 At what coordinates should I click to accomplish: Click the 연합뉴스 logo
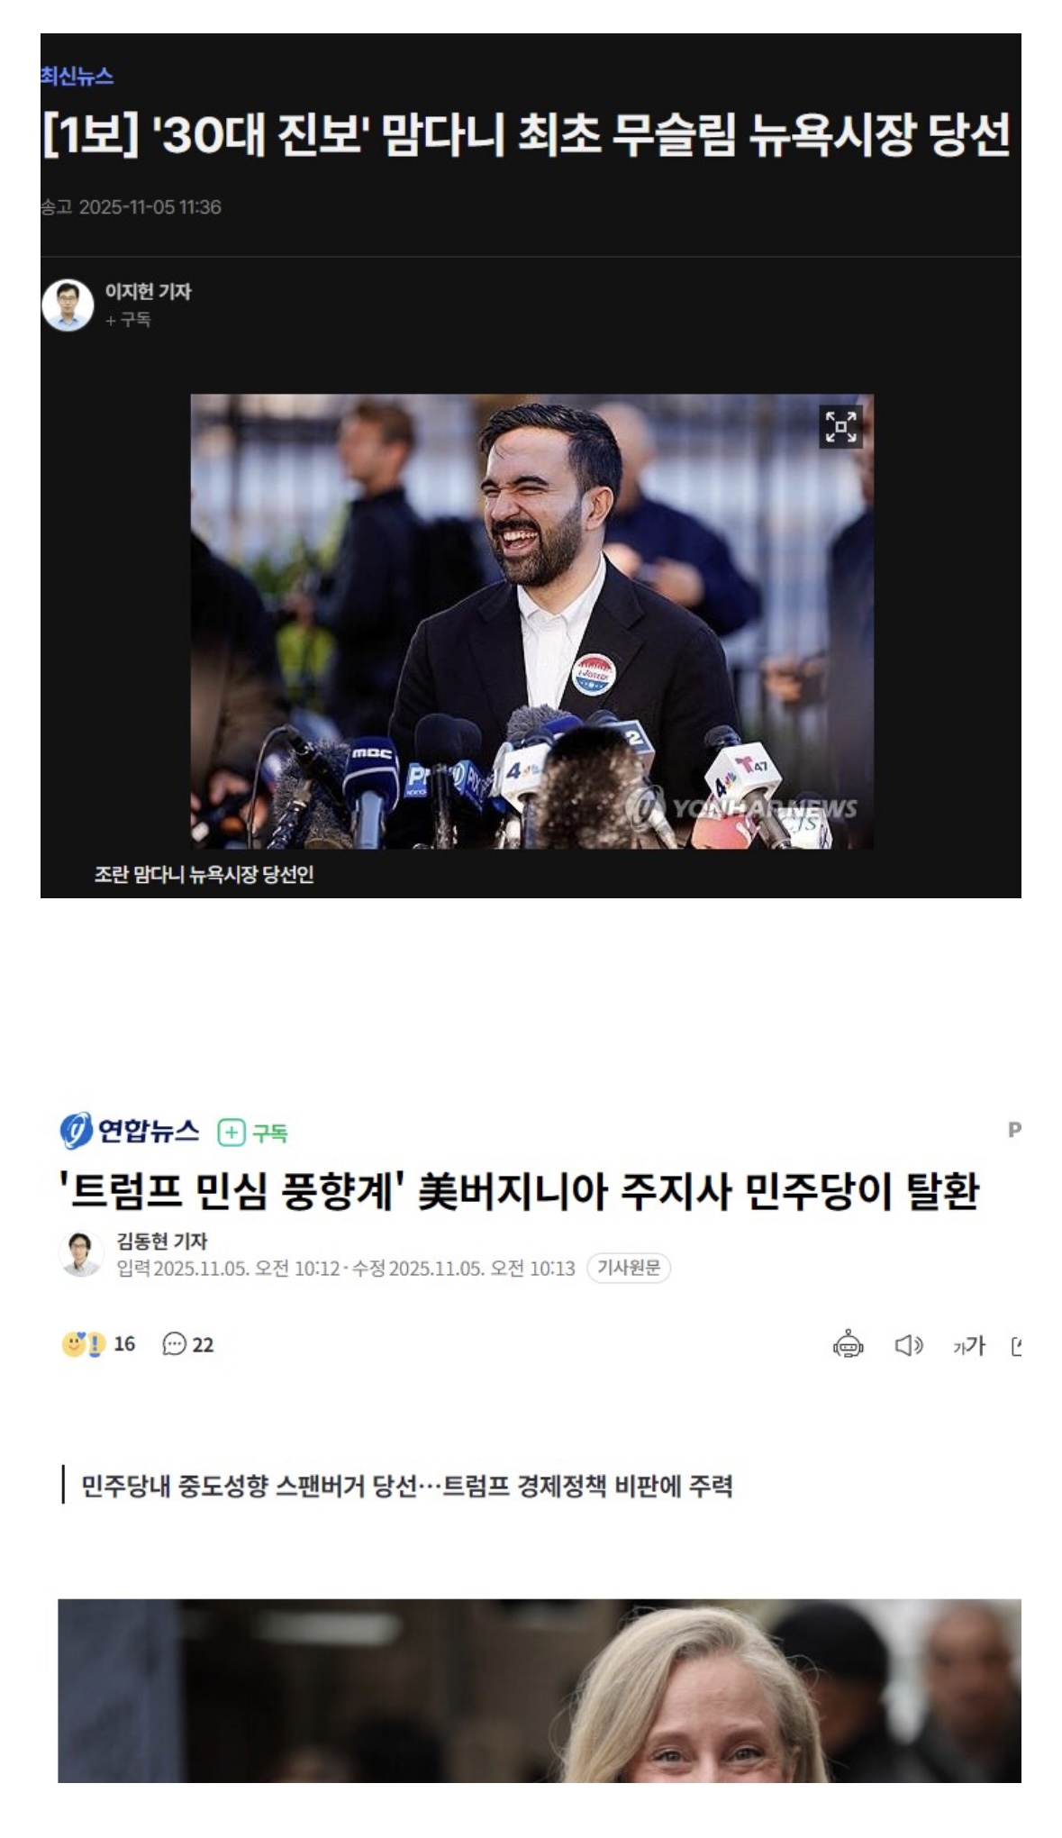[129, 1131]
